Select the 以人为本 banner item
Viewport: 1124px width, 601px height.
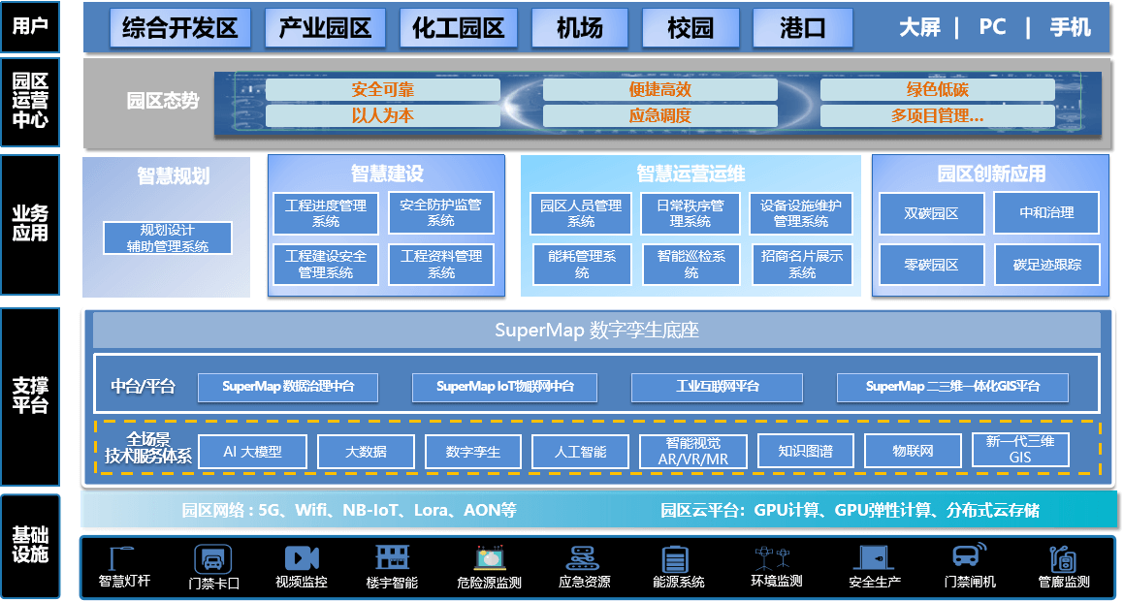(x=383, y=115)
